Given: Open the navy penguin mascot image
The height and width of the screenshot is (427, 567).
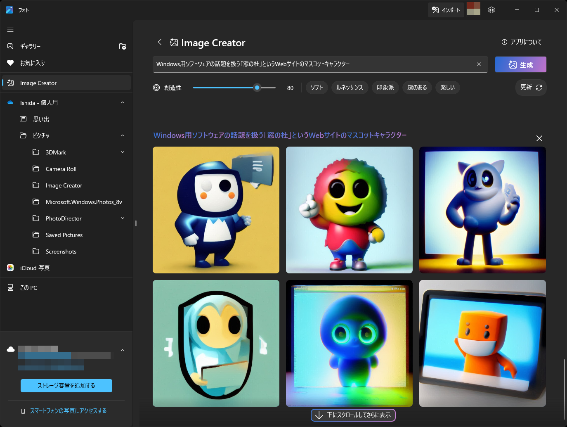Looking at the screenshot, I should coord(216,210).
